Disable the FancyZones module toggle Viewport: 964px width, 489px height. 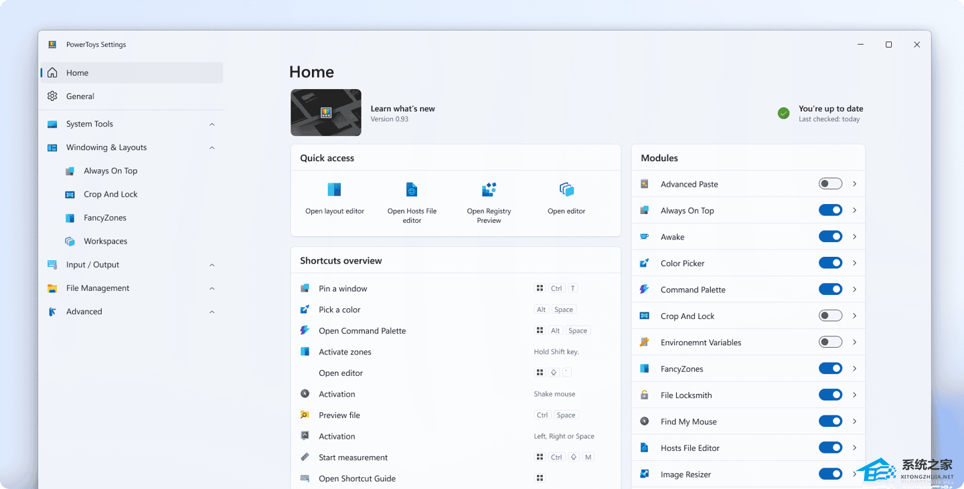[830, 369]
